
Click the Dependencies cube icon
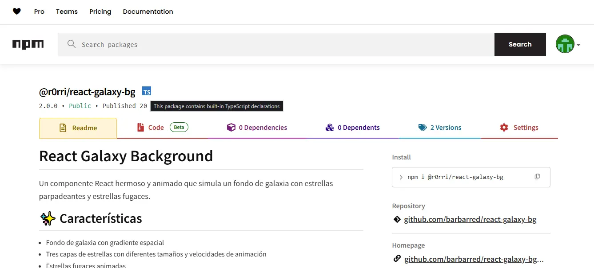click(231, 128)
